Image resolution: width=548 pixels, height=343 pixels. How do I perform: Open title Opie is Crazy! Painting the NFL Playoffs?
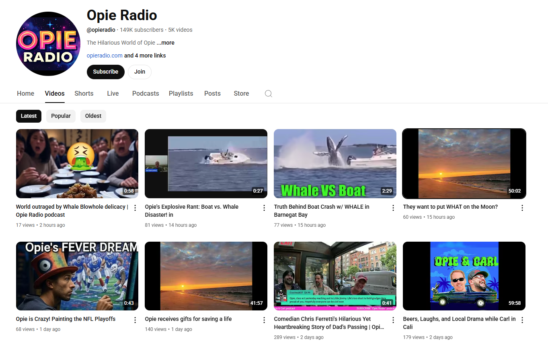[x=66, y=319]
